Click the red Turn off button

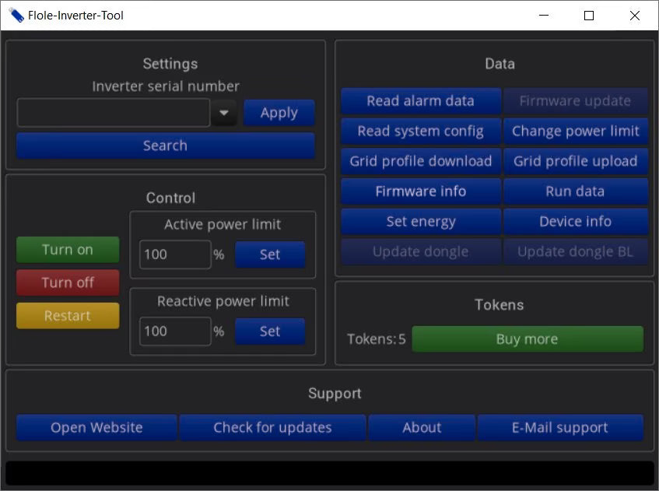pos(68,282)
